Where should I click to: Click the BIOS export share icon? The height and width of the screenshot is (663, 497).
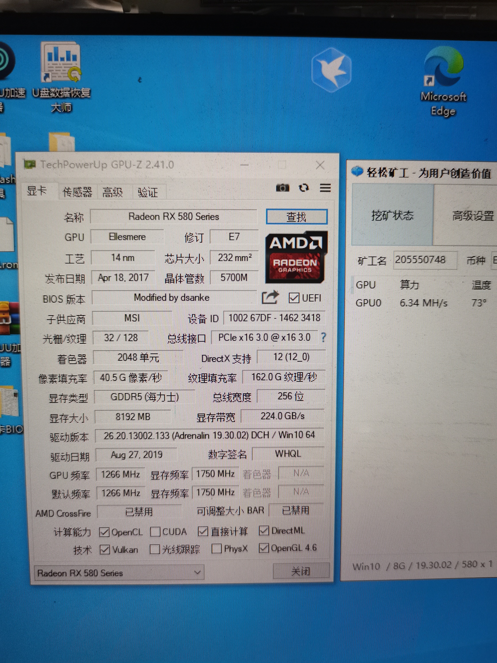point(270,297)
